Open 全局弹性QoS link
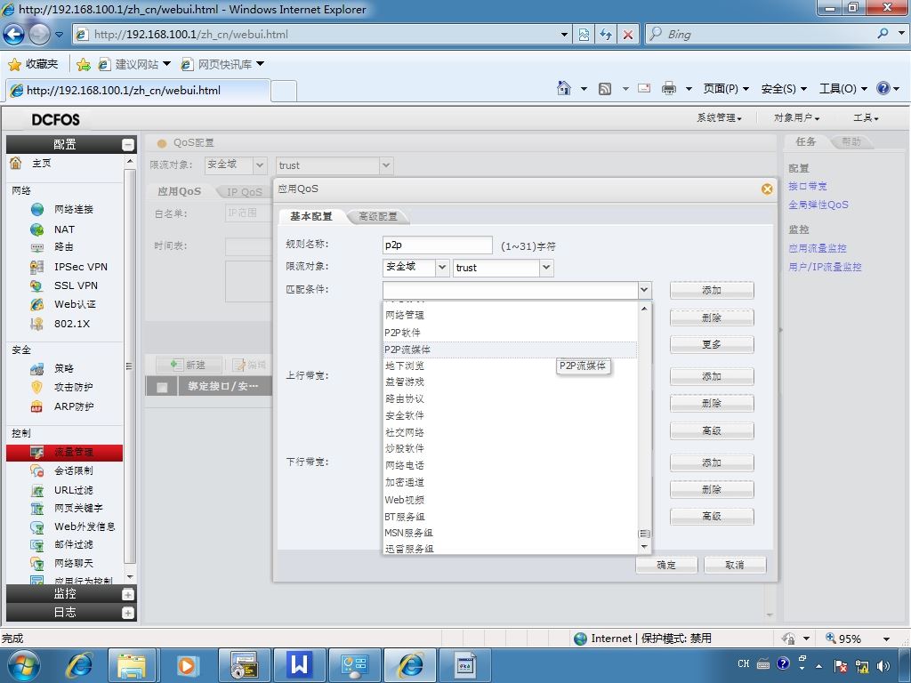 click(818, 205)
